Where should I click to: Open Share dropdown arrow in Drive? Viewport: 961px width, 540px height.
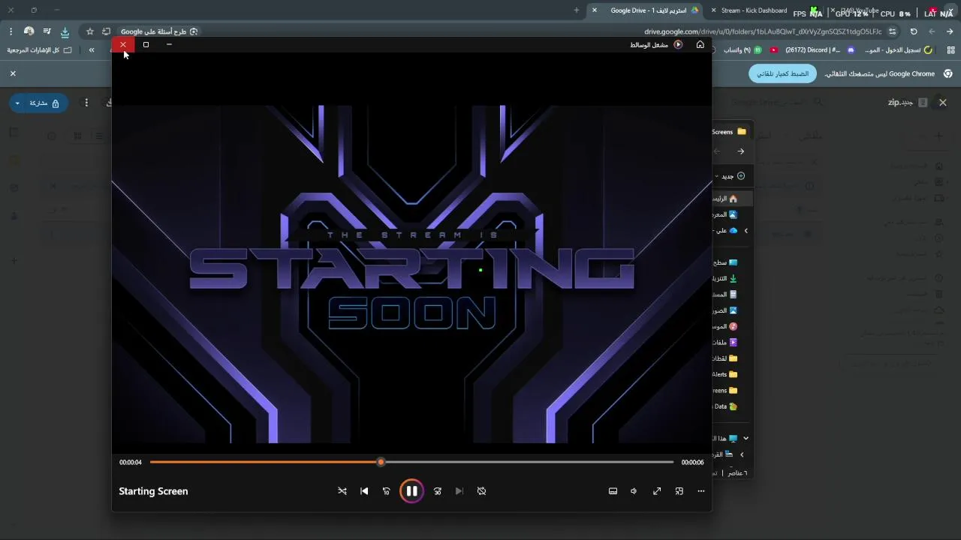17,103
